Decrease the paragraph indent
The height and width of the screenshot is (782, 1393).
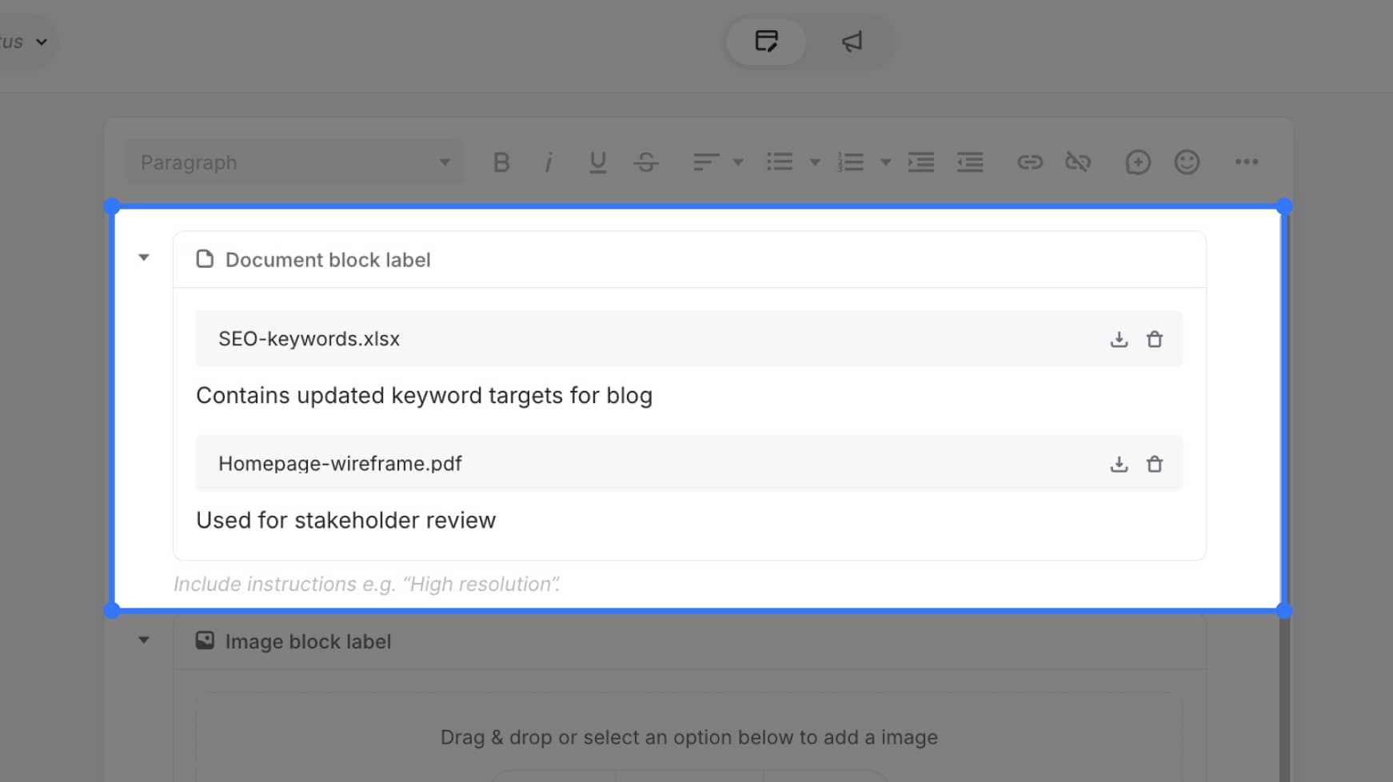970,162
